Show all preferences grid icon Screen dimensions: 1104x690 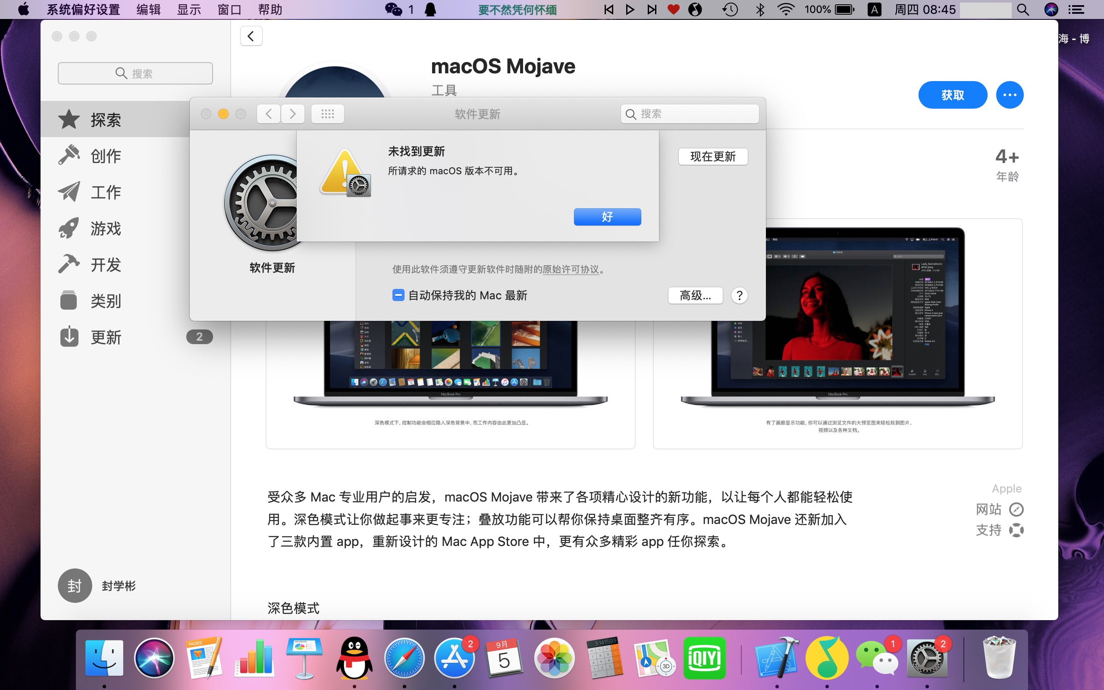pos(327,113)
